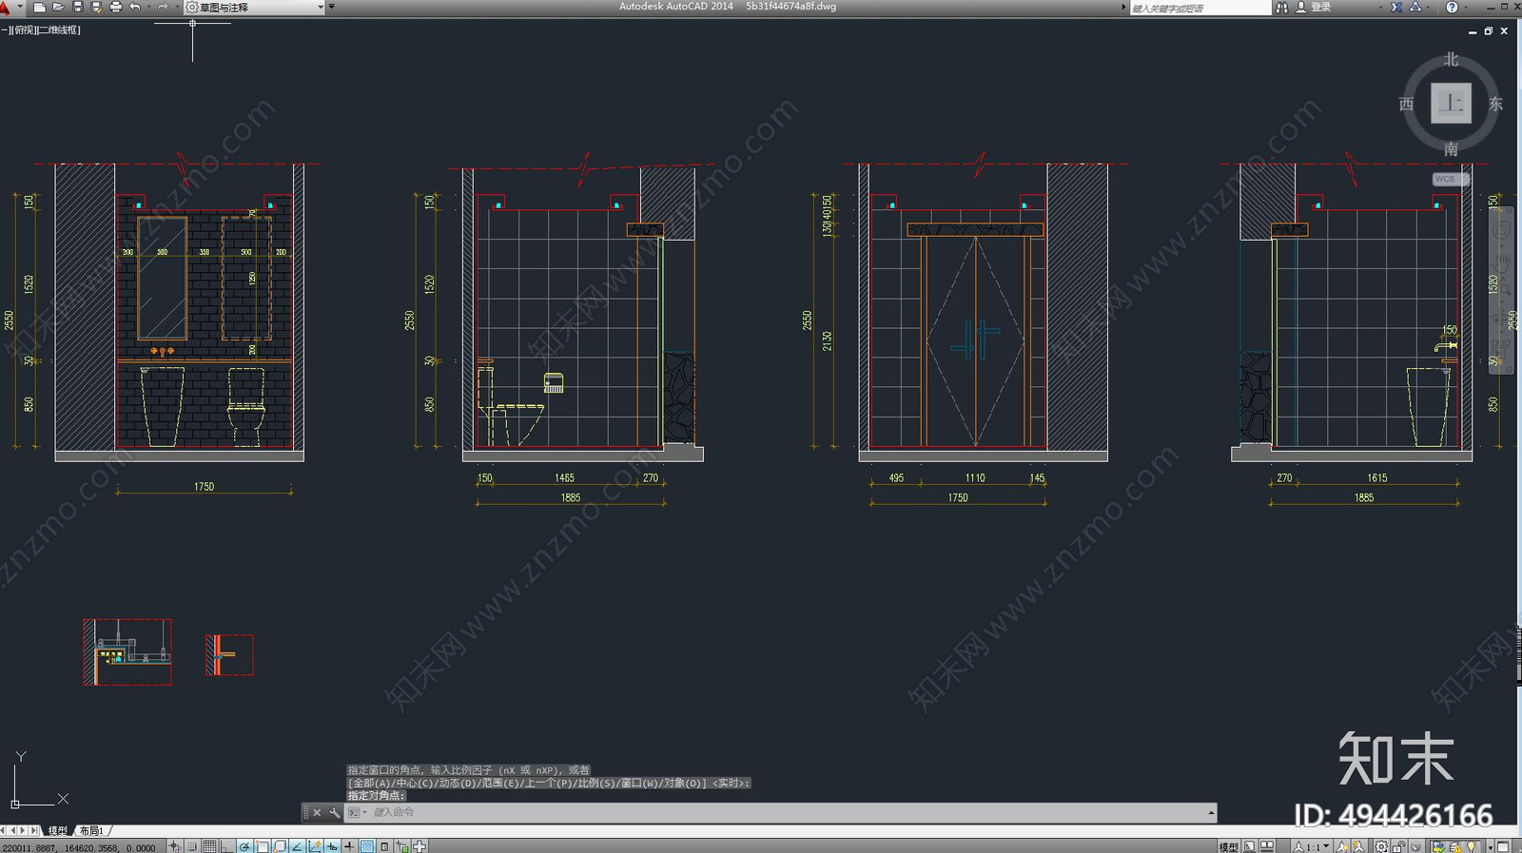Viewport: 1522px width, 853px height.
Task: Open the annotation scale 1:1 dropdown
Action: (x=1312, y=846)
